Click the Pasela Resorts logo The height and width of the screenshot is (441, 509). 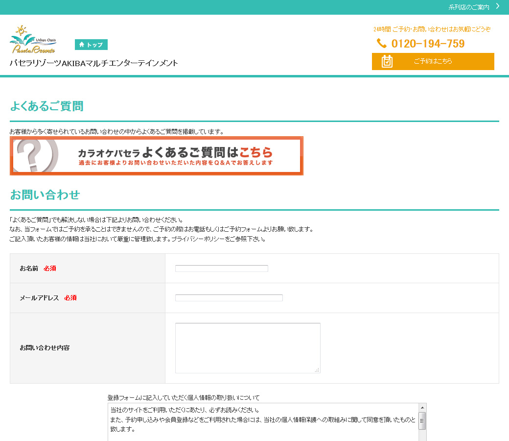coord(33,40)
